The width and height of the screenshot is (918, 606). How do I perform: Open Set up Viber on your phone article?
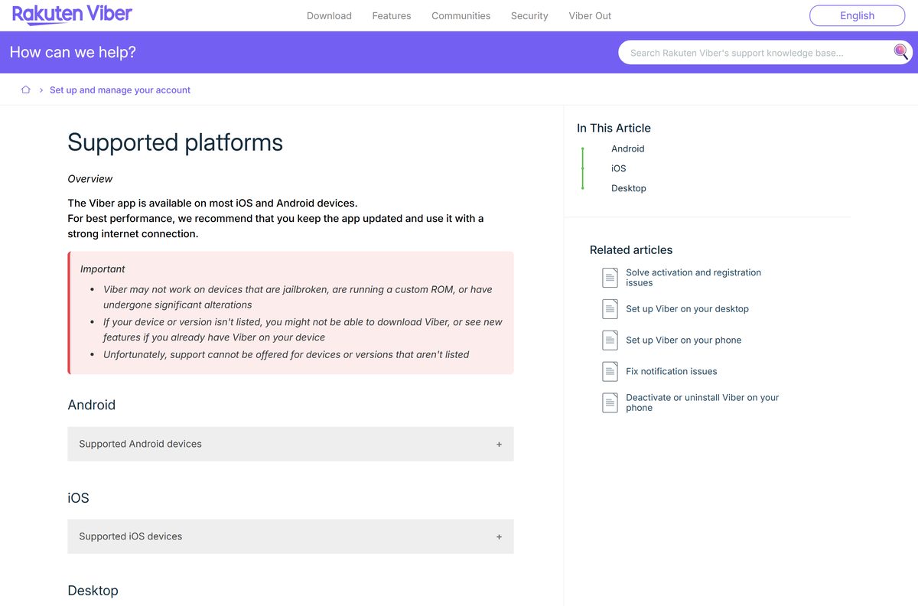pos(684,340)
